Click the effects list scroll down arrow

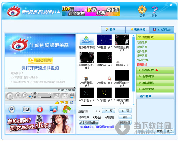(133, 105)
